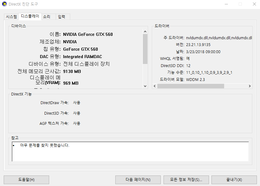Open the 입력 tab

pyautogui.click(x=63, y=17)
